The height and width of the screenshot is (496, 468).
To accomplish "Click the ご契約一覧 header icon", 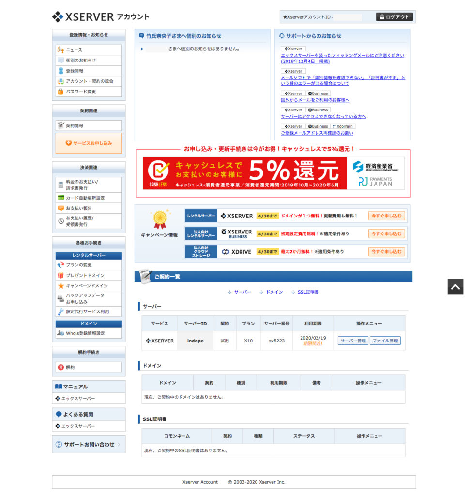I will (x=145, y=276).
